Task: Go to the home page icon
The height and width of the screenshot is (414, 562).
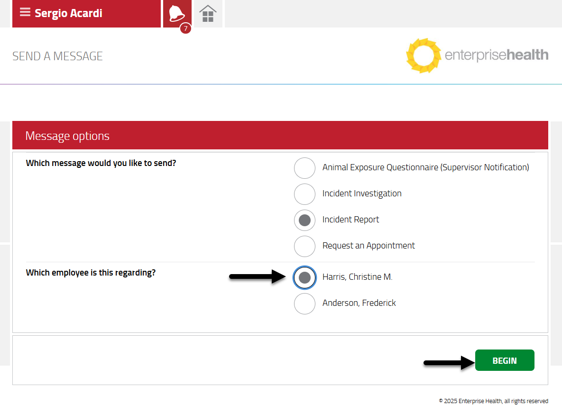Action: point(208,14)
